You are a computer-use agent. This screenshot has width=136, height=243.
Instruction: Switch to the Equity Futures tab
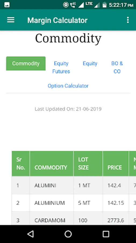pyautogui.click(x=61, y=67)
